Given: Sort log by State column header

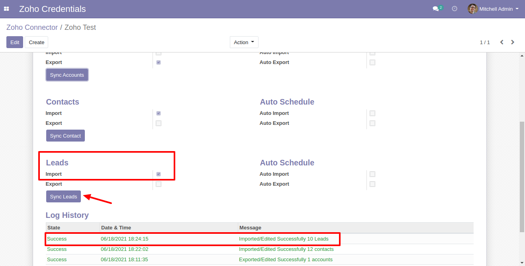Looking at the screenshot, I should pyautogui.click(x=72, y=228).
